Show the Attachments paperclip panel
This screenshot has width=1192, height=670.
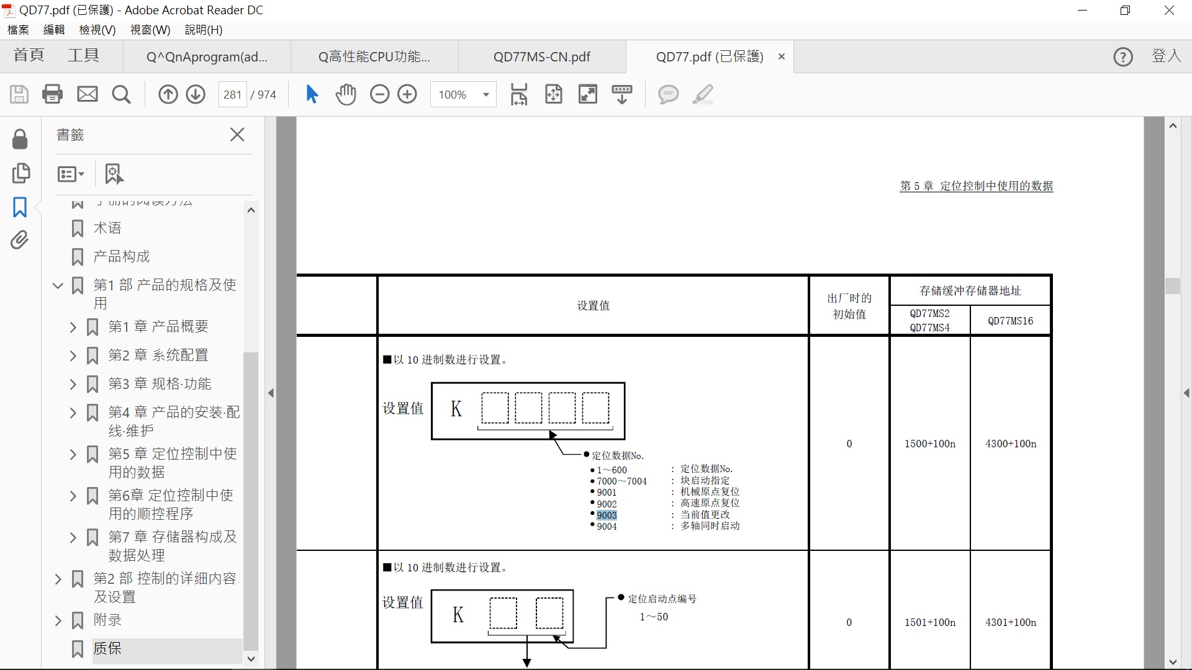(20, 240)
